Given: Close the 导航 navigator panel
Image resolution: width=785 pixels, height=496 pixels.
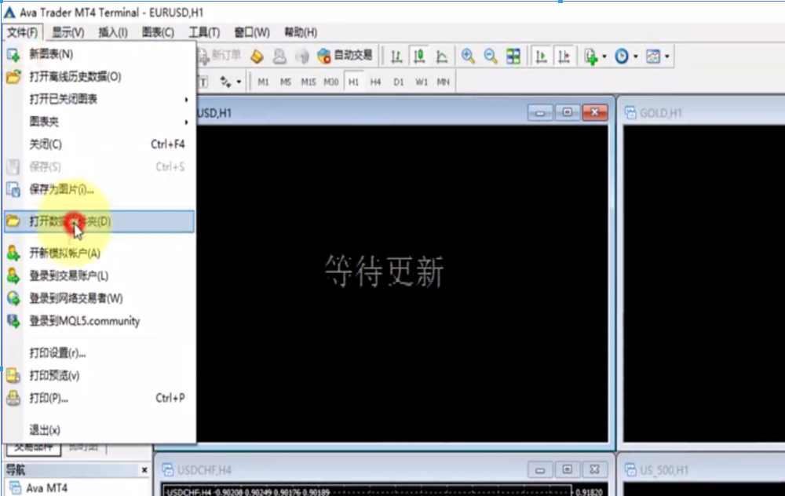Looking at the screenshot, I should (x=144, y=470).
